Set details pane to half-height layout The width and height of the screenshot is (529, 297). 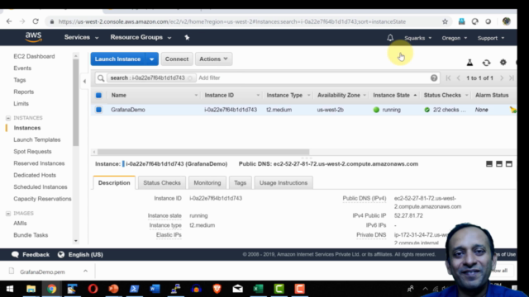coord(499,164)
